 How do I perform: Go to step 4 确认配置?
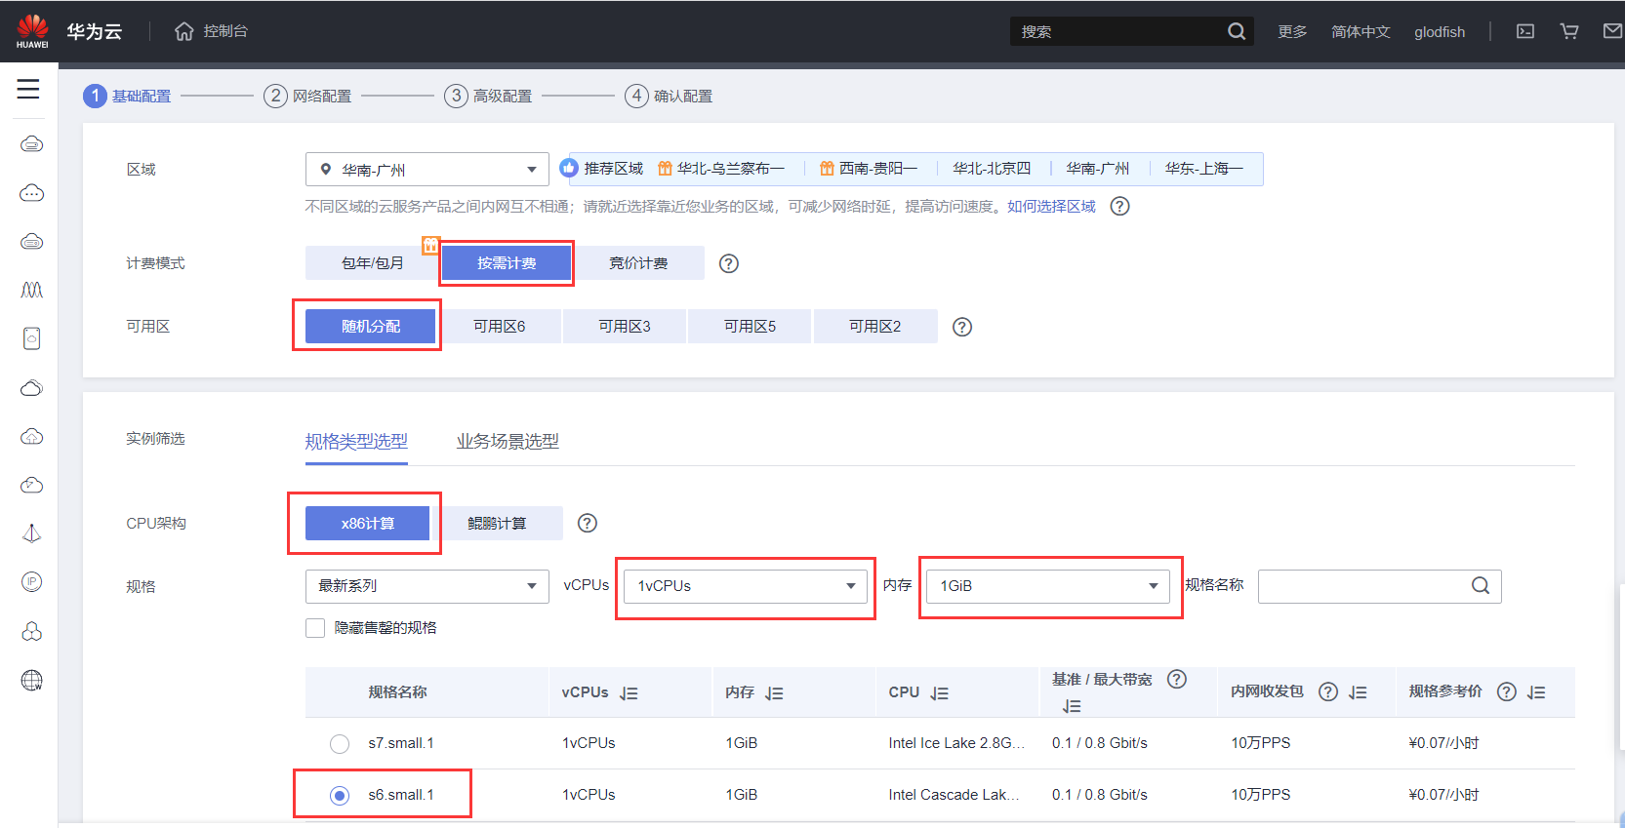tap(669, 96)
